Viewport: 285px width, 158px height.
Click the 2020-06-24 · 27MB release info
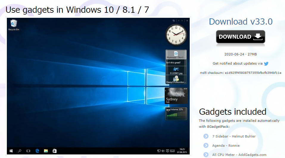pyautogui.click(x=241, y=54)
